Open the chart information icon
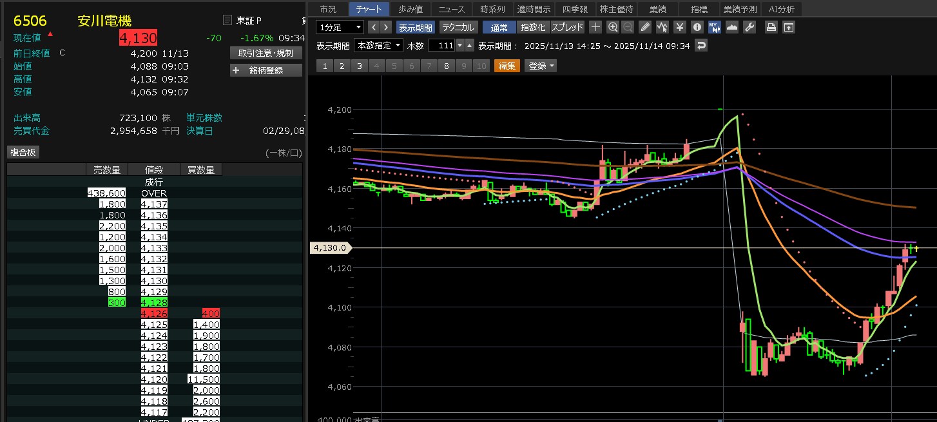This screenshot has width=937, height=422. [x=697, y=27]
